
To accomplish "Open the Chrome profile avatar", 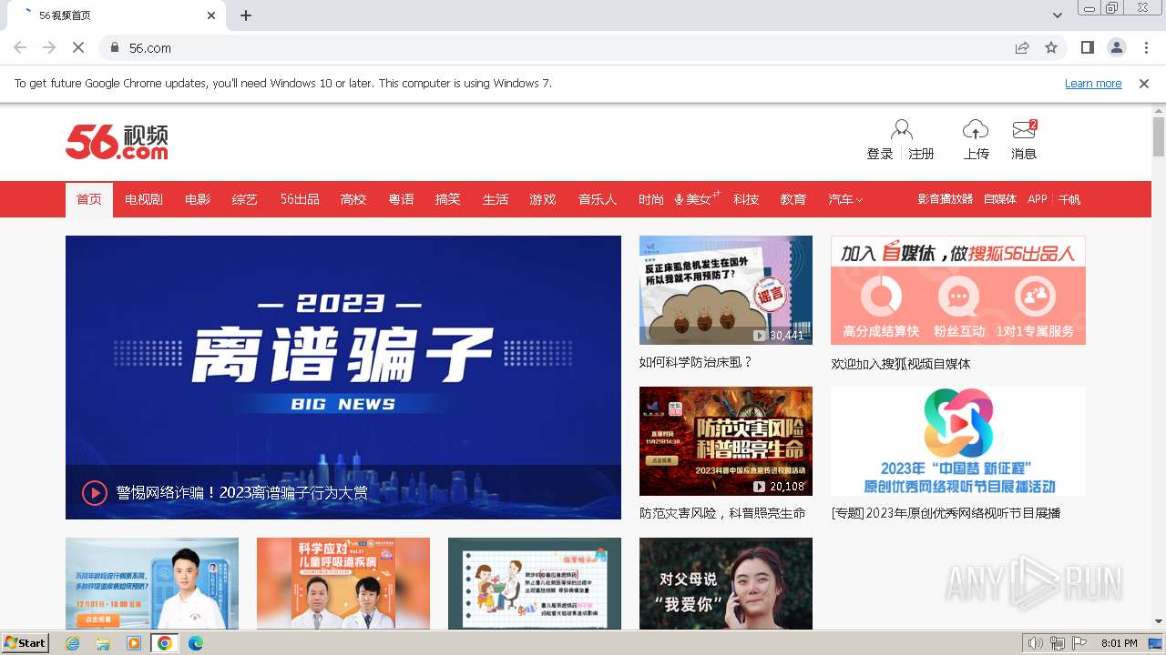I will 1116,47.
